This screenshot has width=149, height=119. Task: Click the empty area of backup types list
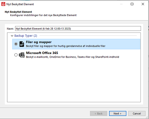click(74, 80)
